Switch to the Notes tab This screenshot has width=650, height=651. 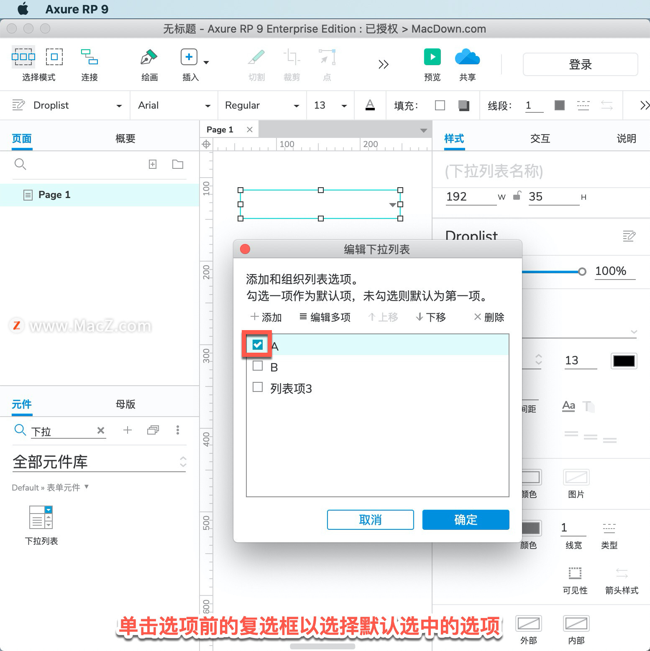[x=626, y=139]
